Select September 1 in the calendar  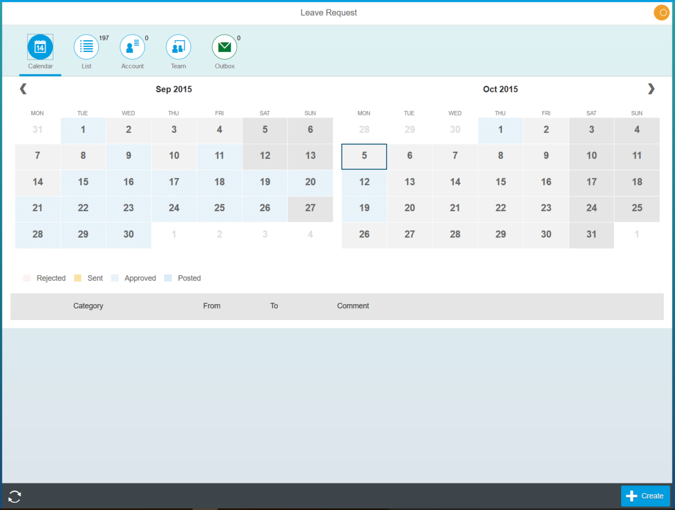click(x=83, y=130)
